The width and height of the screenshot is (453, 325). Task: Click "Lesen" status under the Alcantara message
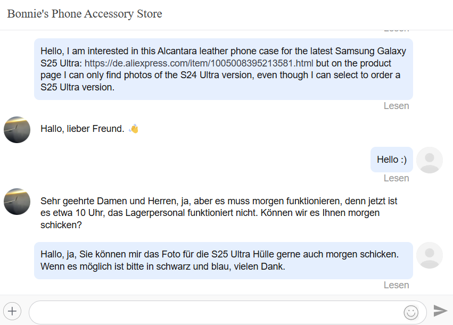coord(396,106)
